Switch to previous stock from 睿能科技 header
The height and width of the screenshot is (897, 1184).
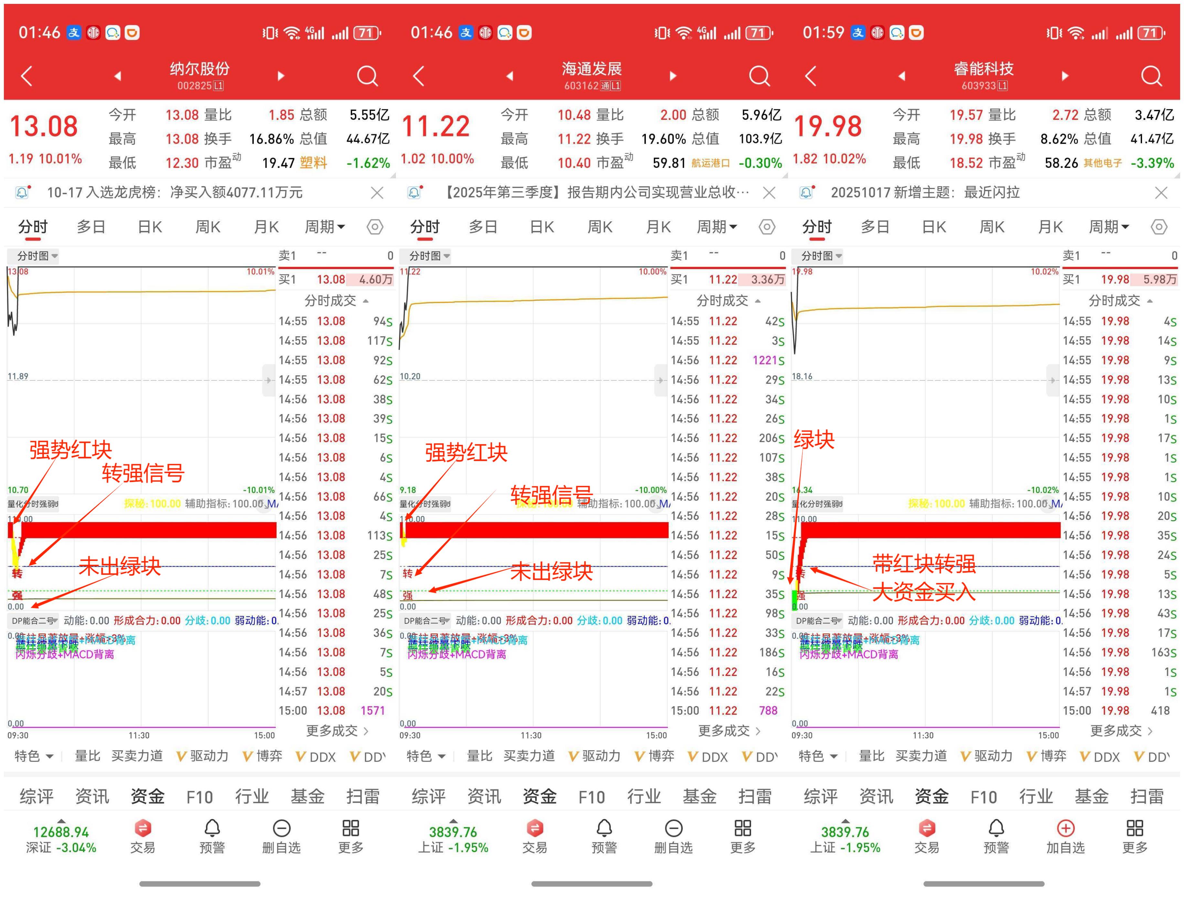click(902, 76)
